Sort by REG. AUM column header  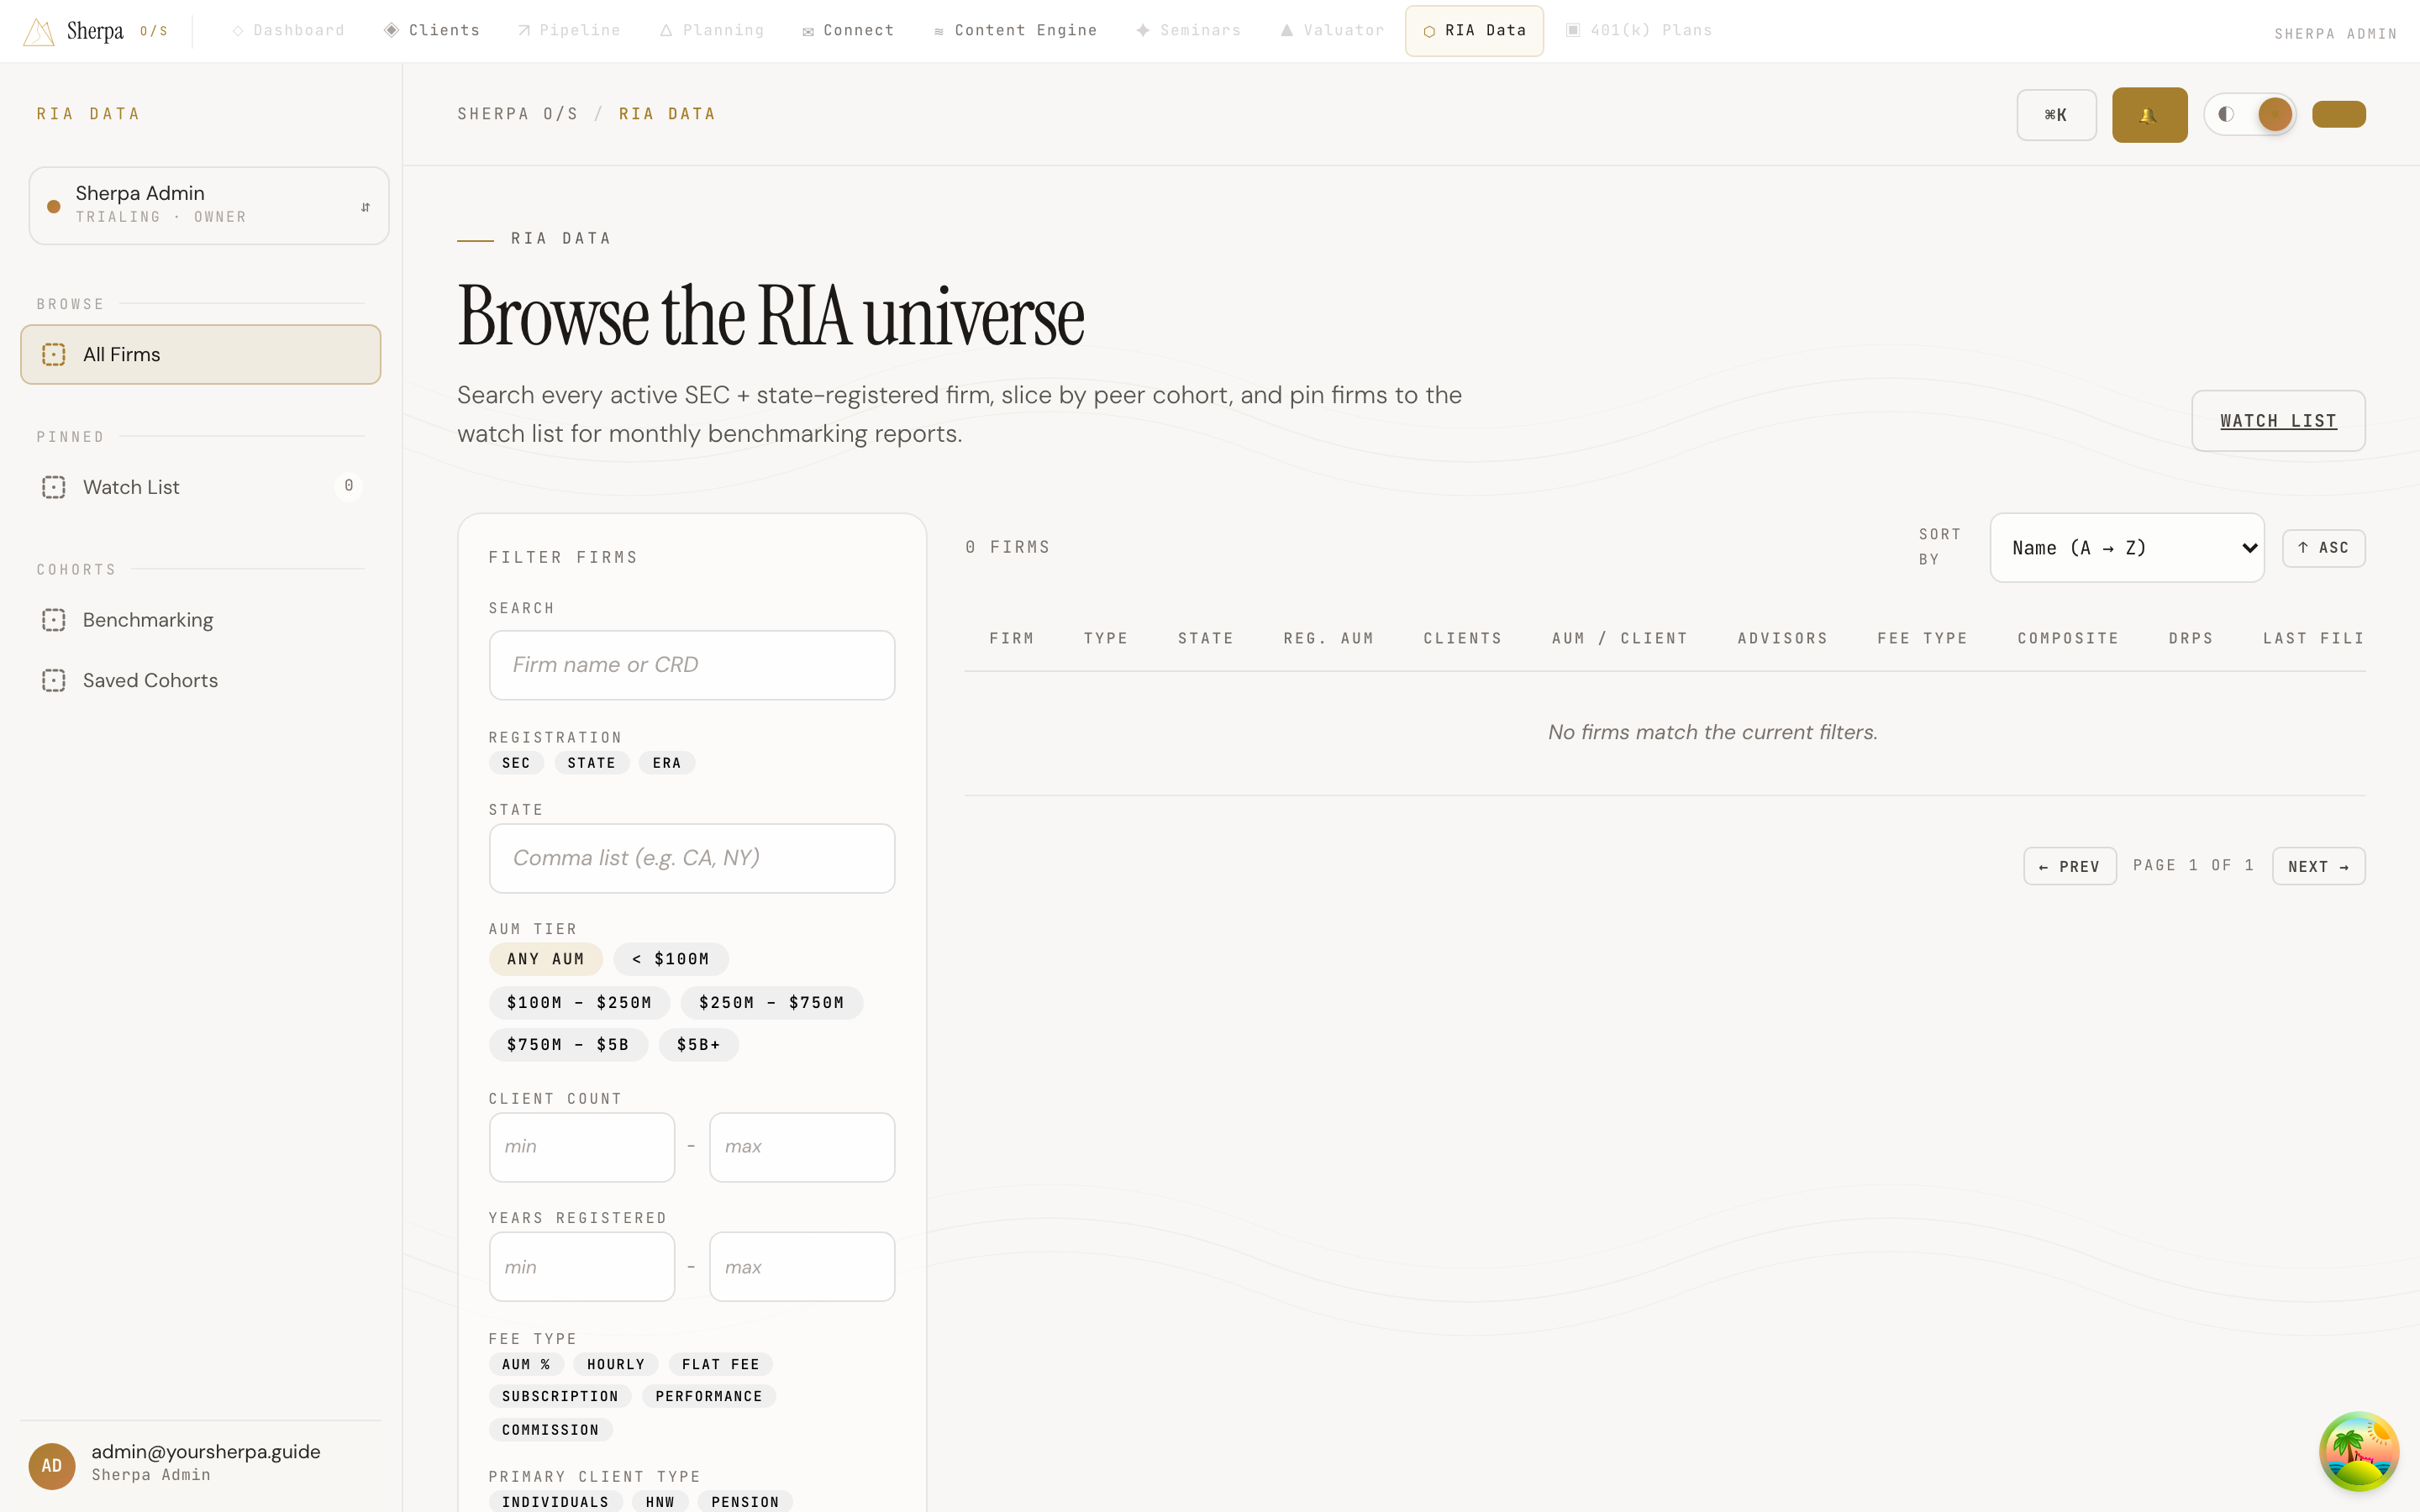pyautogui.click(x=1328, y=638)
